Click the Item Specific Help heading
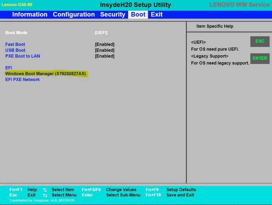The image size is (272, 205). coord(215,26)
